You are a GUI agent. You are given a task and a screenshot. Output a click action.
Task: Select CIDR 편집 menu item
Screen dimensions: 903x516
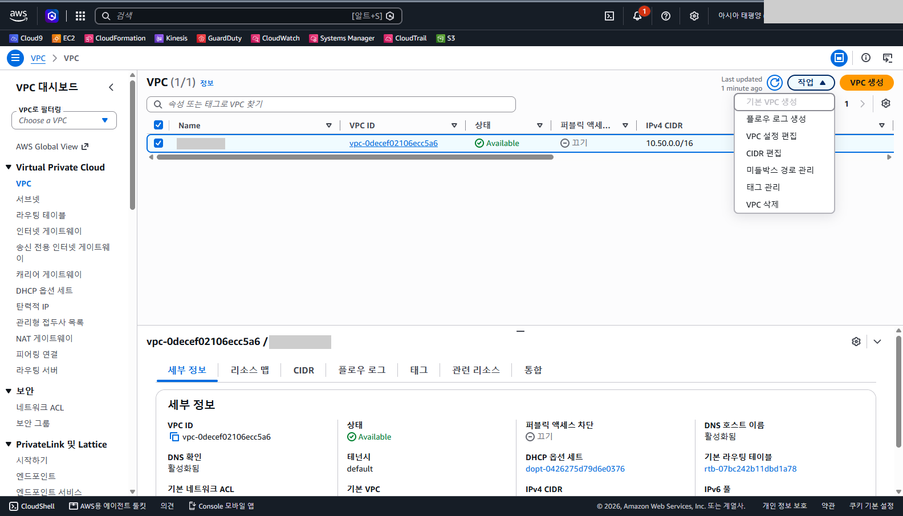pyautogui.click(x=784, y=153)
